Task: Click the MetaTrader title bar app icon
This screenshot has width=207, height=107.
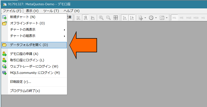Action: (5, 4)
